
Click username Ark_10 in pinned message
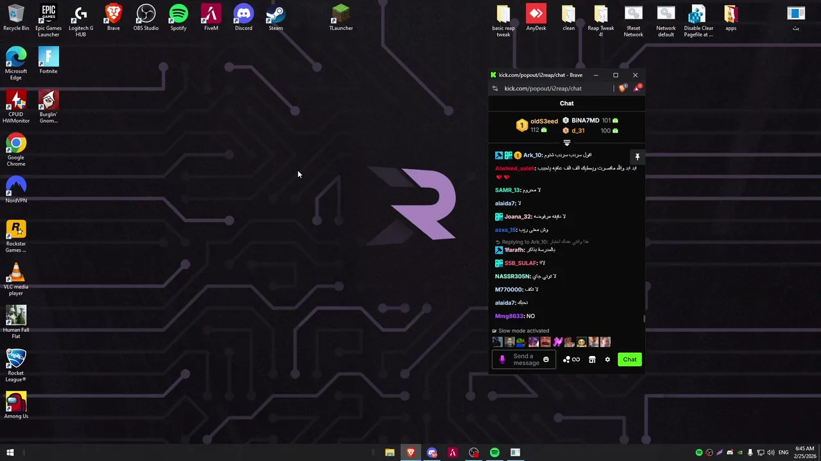(x=532, y=156)
